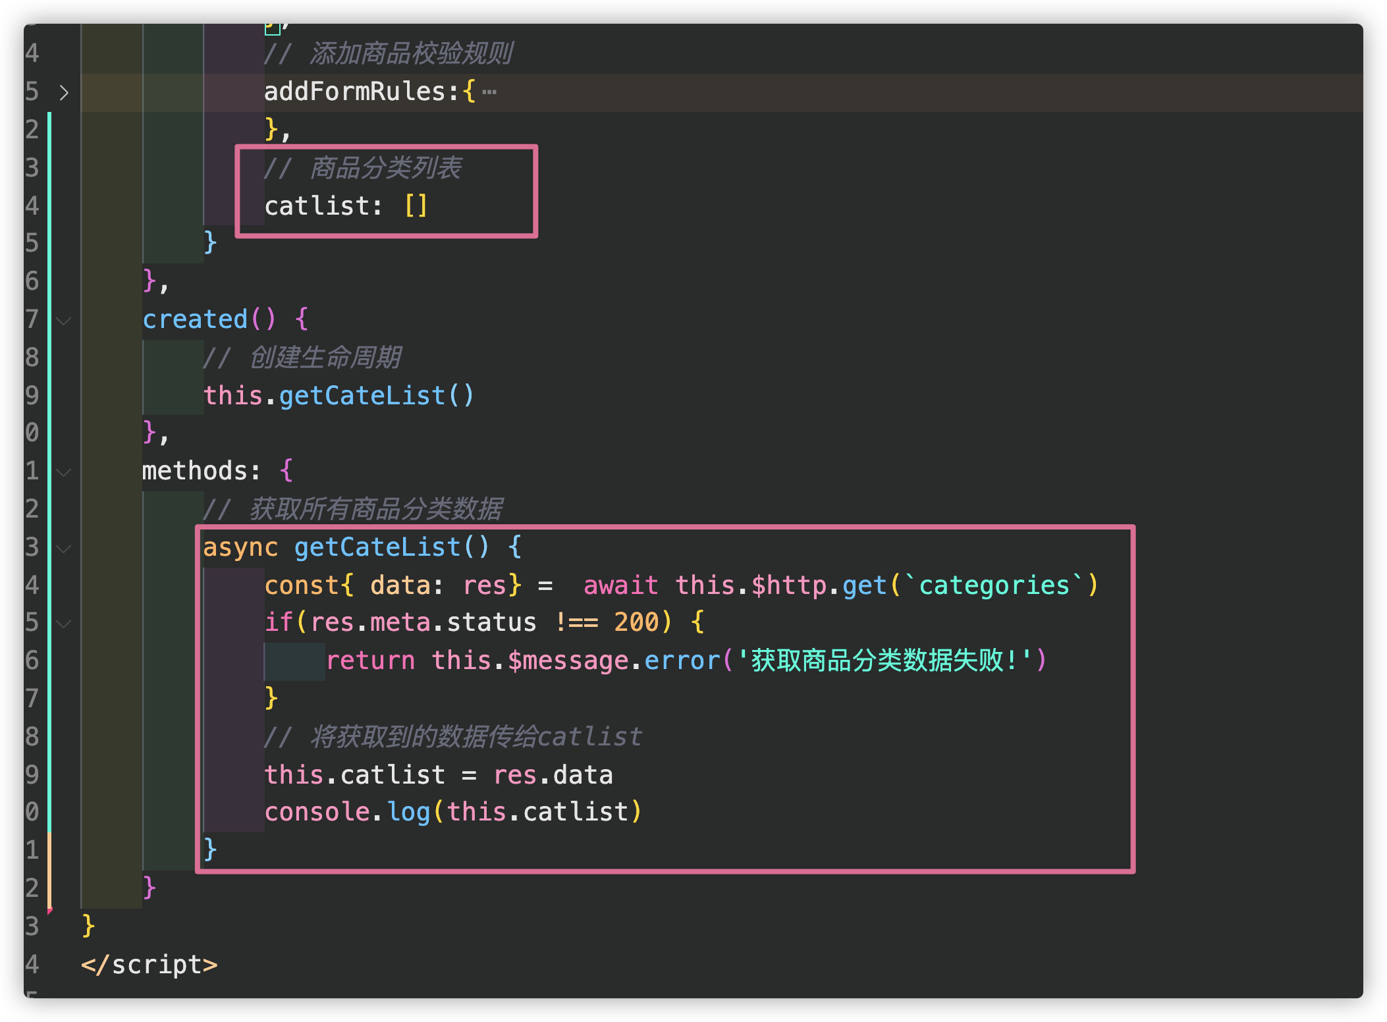Expand the folded addFormRules block arrow
This screenshot has height=1022, width=1387.
tap(64, 92)
